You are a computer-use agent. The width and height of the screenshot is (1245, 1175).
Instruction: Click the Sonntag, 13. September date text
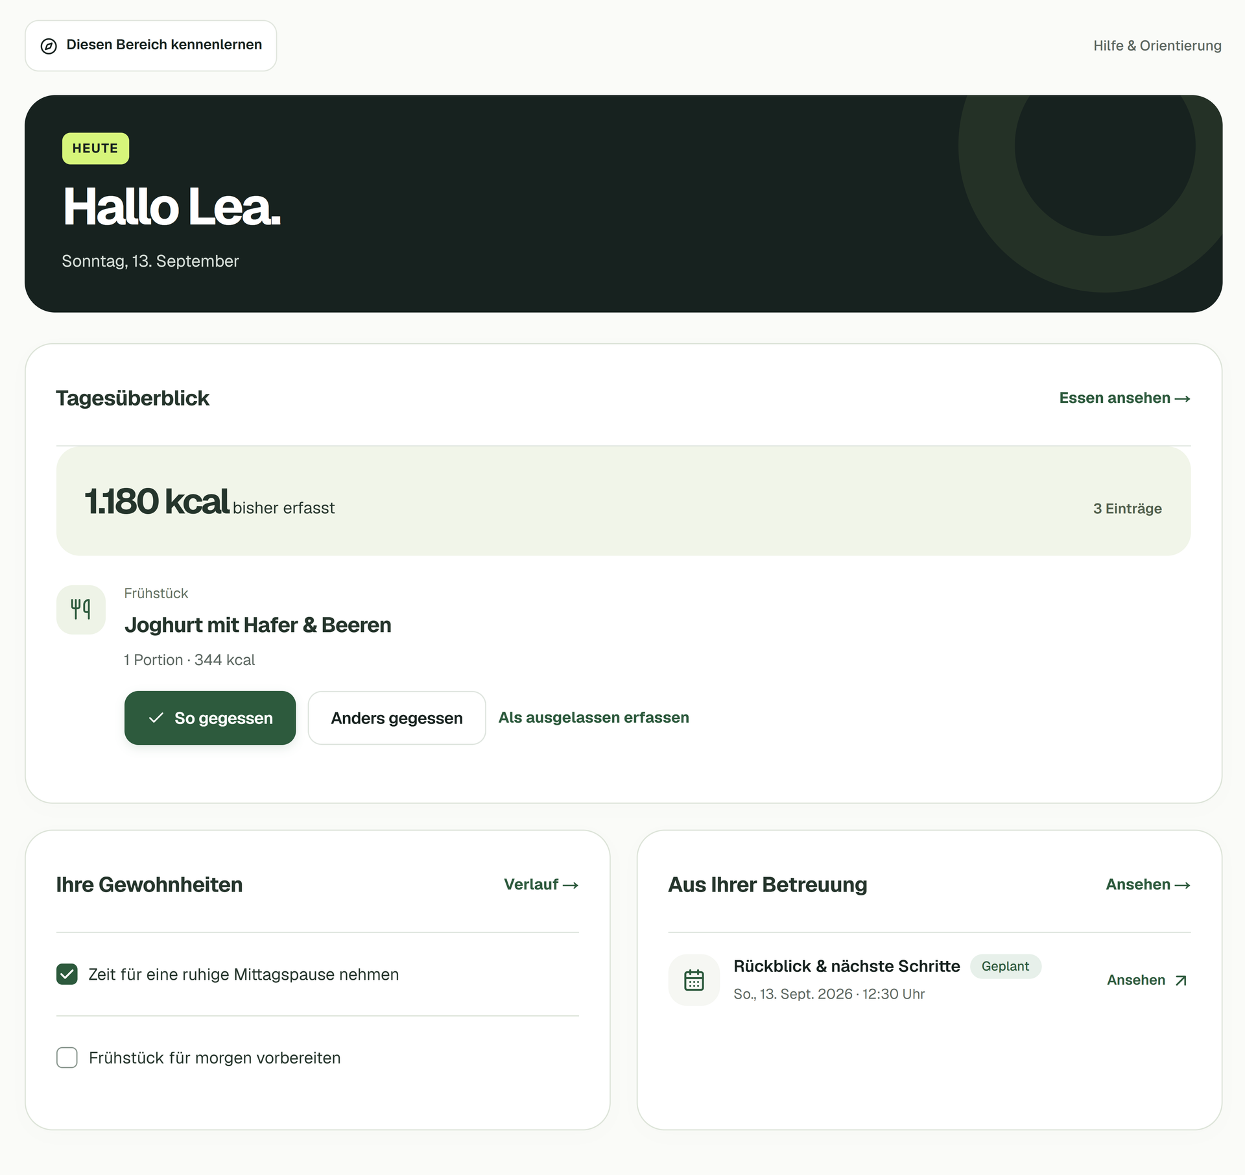click(x=150, y=261)
